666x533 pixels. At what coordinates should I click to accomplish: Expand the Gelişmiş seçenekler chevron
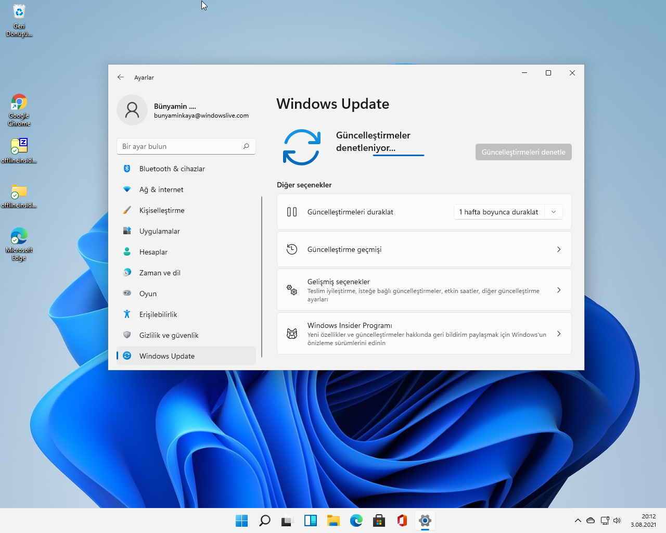pyautogui.click(x=559, y=290)
